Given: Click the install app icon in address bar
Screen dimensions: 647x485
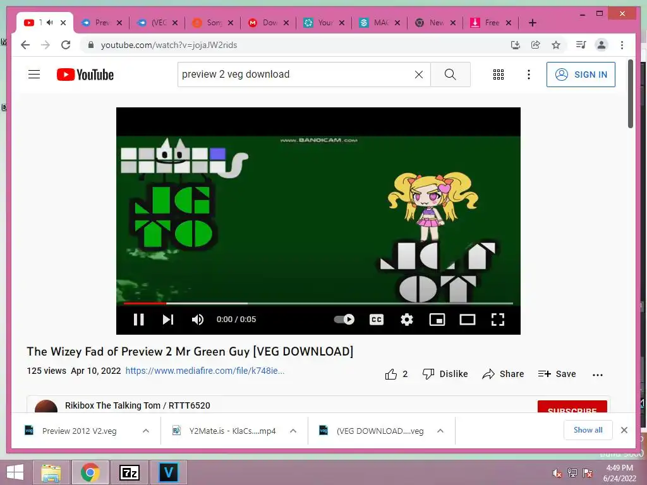Looking at the screenshot, I should click(515, 45).
